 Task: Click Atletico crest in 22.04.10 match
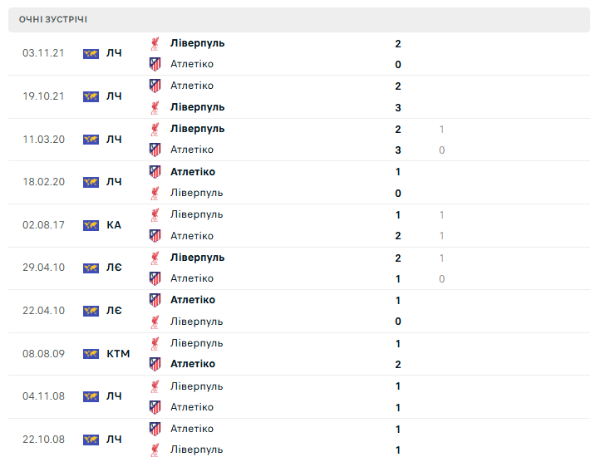[155, 300]
